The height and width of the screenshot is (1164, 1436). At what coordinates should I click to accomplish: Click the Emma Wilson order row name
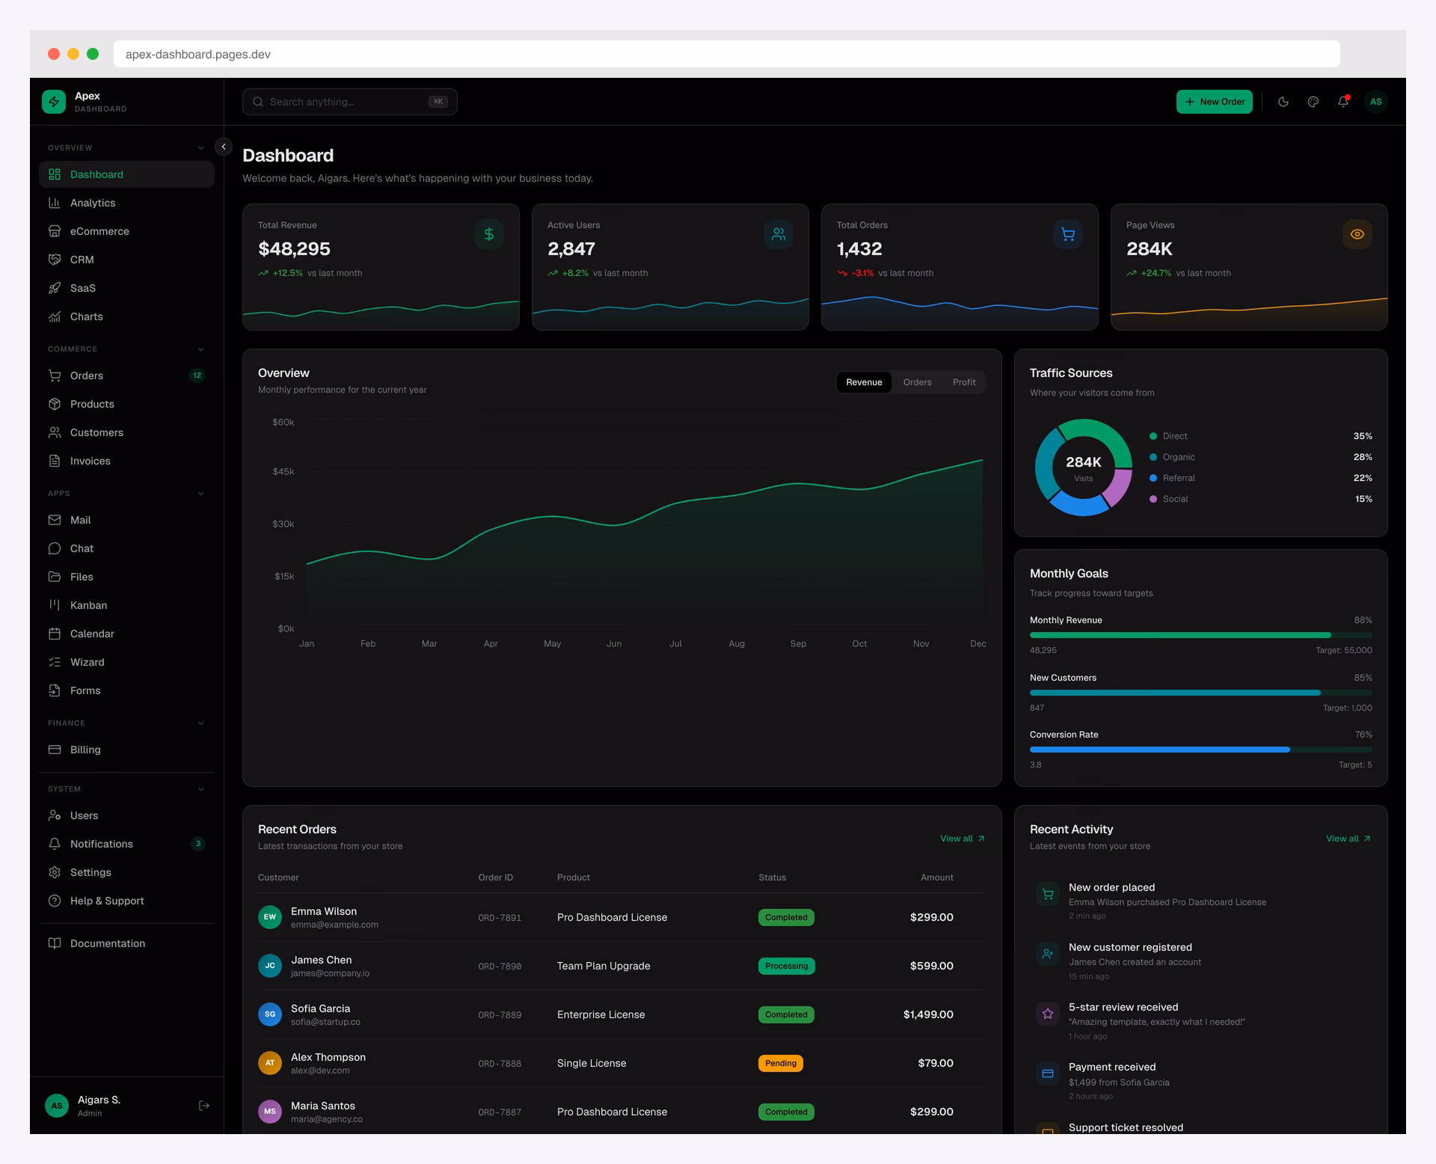coord(324,911)
